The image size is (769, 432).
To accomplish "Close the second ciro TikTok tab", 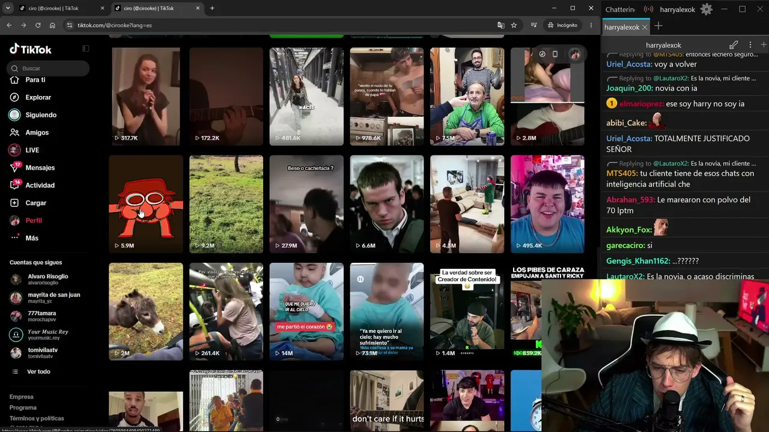I will pos(197,8).
